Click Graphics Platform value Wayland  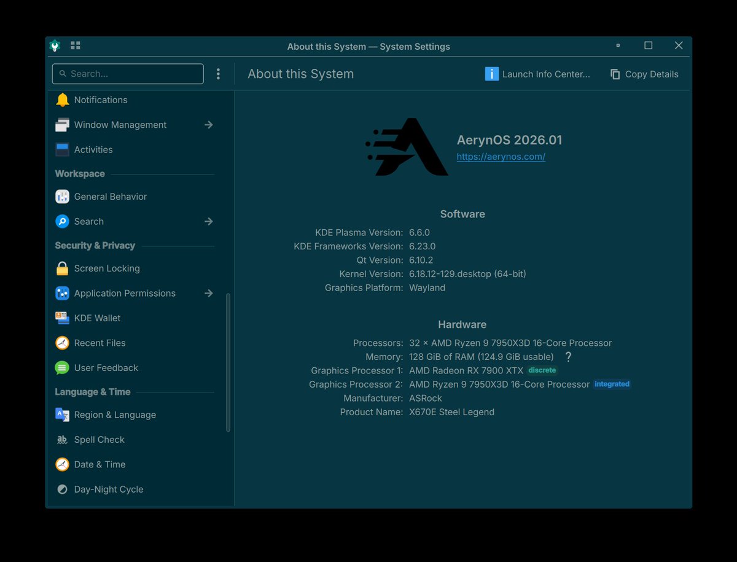(427, 288)
